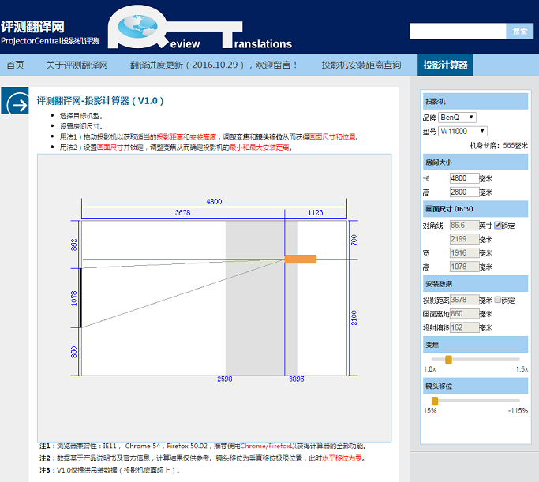Click the Review Translations globe logo

tap(200, 27)
